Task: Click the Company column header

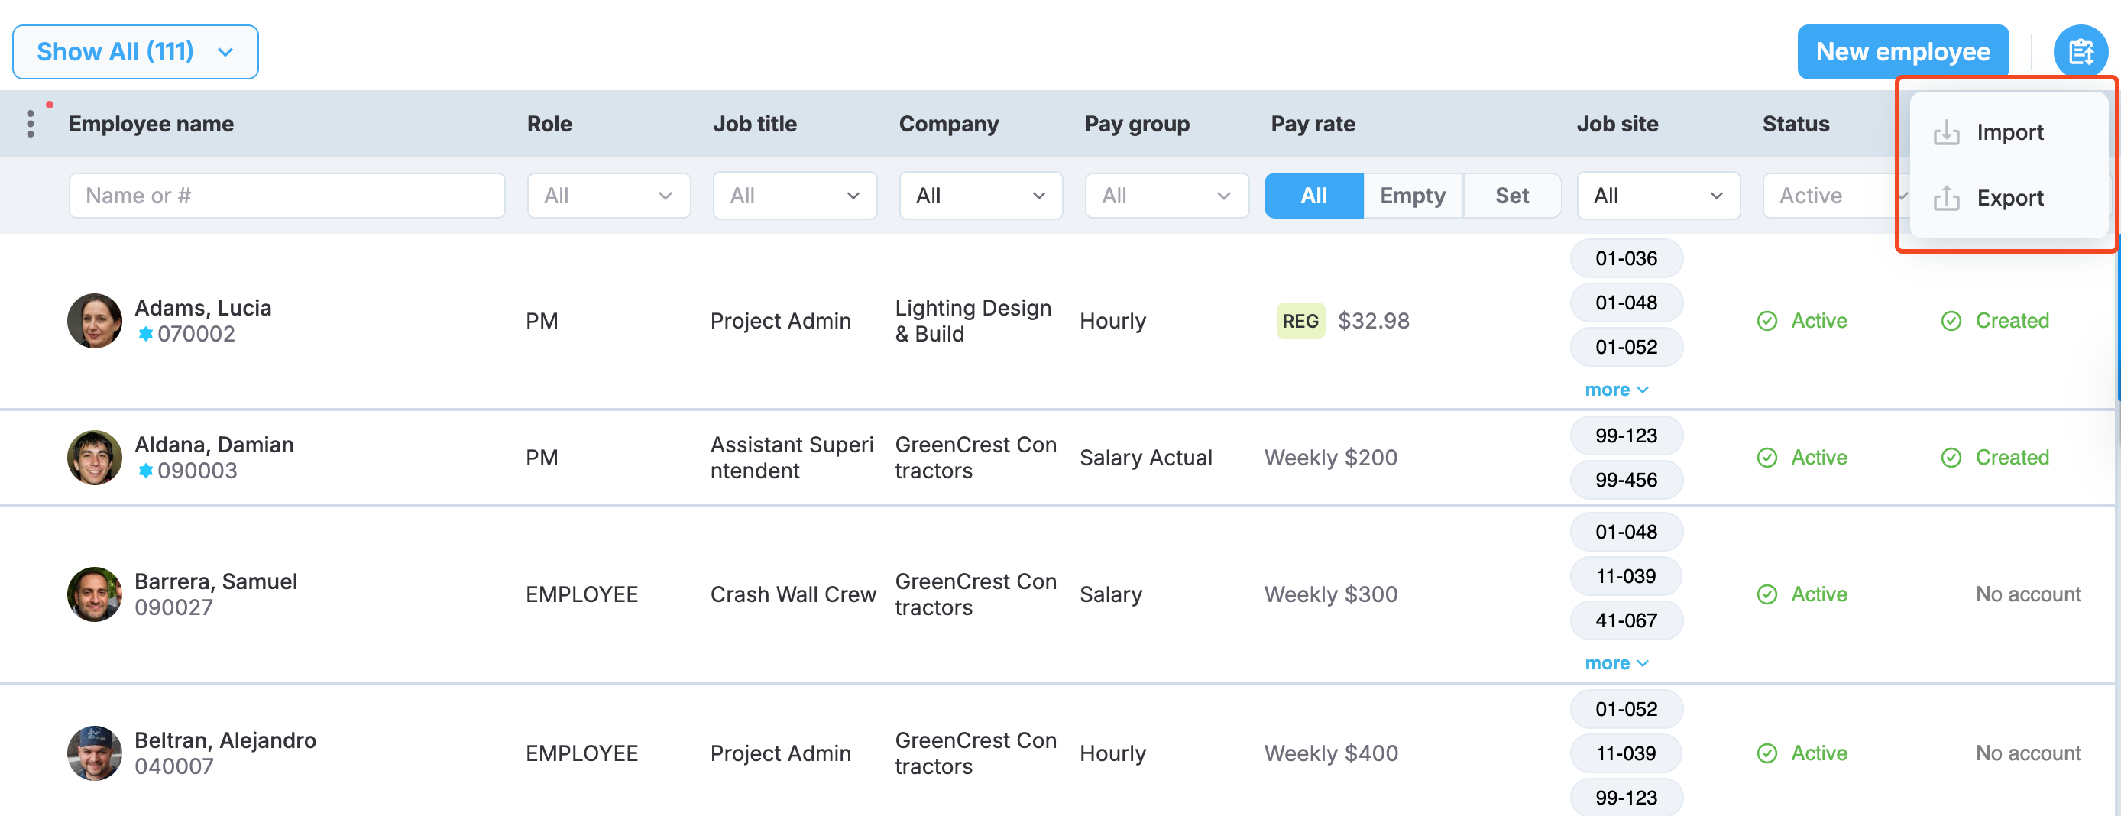Action: 948,124
